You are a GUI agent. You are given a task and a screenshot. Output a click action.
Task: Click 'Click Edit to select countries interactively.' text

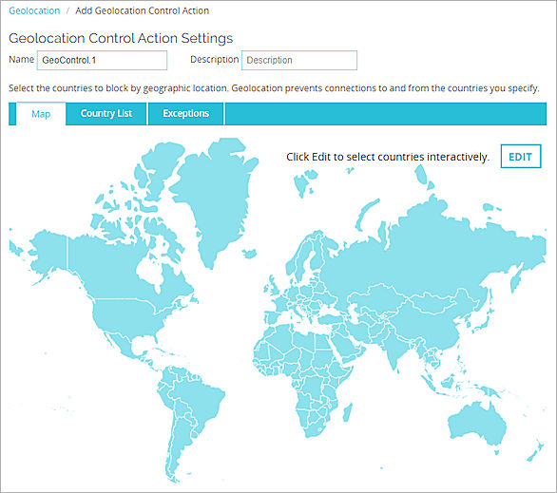pos(388,157)
